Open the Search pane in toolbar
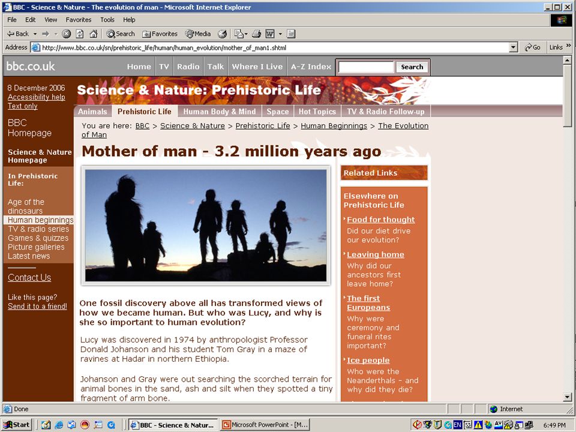 click(x=121, y=34)
